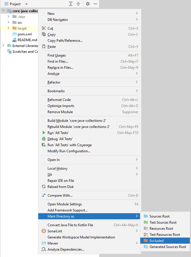Click the Test Sources Root green folder icon
Screen dimensions: 191x257
pyautogui.click(x=146, y=222)
